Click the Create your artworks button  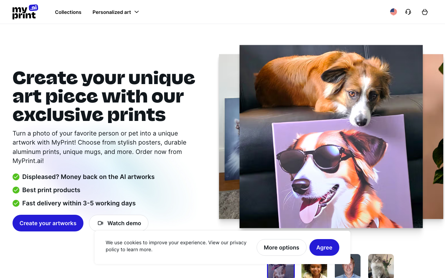48,223
